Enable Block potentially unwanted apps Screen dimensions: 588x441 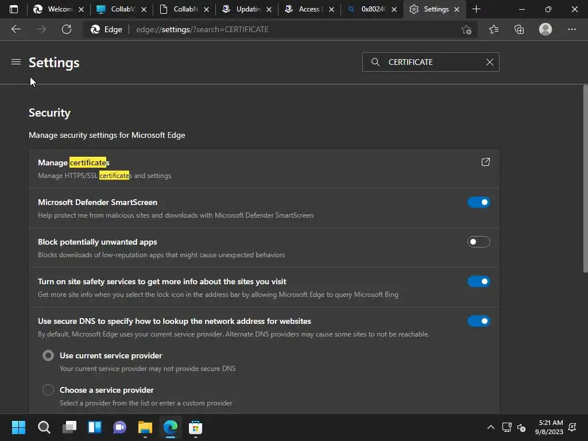click(478, 242)
